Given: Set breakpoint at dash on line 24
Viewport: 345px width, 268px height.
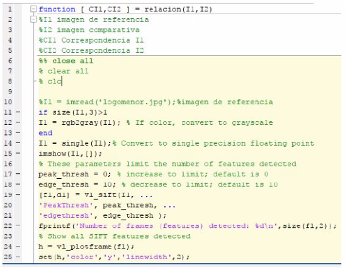Looking at the screenshot, I should pos(18,246).
